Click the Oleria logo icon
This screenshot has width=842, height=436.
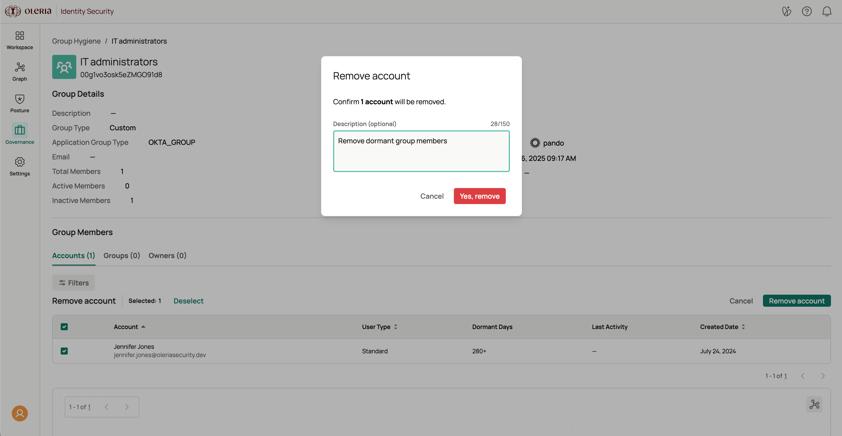coord(13,11)
